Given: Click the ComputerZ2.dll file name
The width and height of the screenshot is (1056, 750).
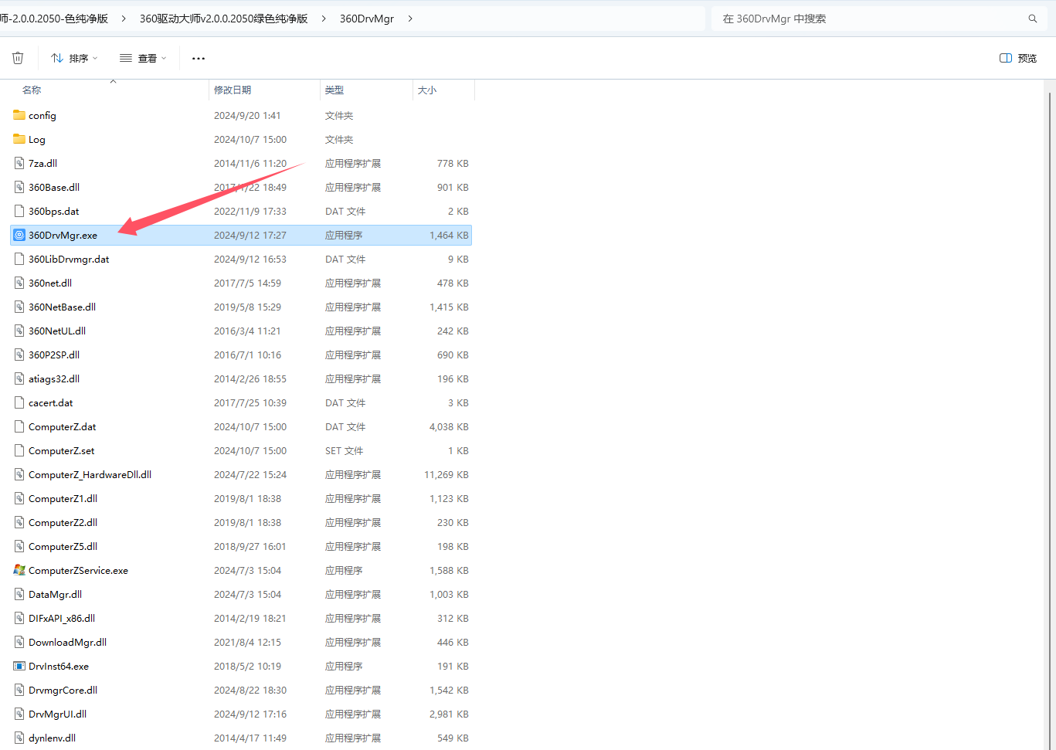Looking at the screenshot, I should [63, 522].
